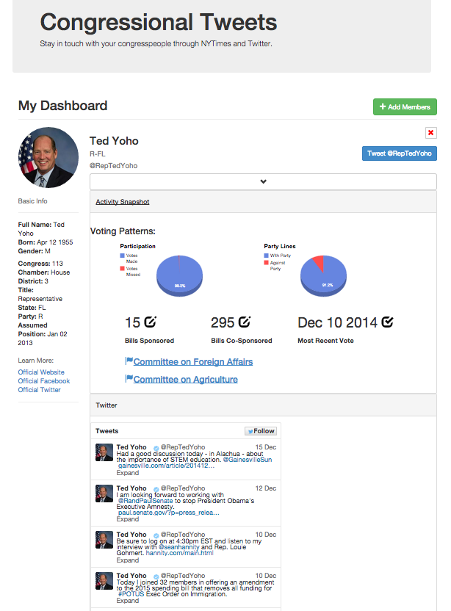Click the Most Recent Vote label
The width and height of the screenshot is (451, 611).
[x=325, y=341]
